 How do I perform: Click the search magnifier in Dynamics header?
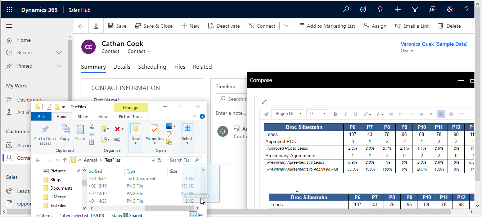point(346,10)
